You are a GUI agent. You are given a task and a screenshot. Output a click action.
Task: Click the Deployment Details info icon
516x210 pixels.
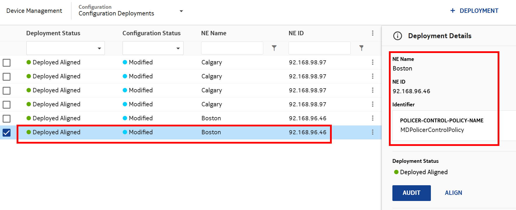(398, 36)
